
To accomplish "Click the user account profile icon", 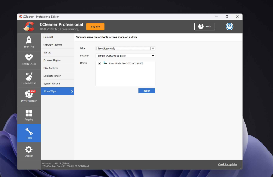I will point(229,26).
